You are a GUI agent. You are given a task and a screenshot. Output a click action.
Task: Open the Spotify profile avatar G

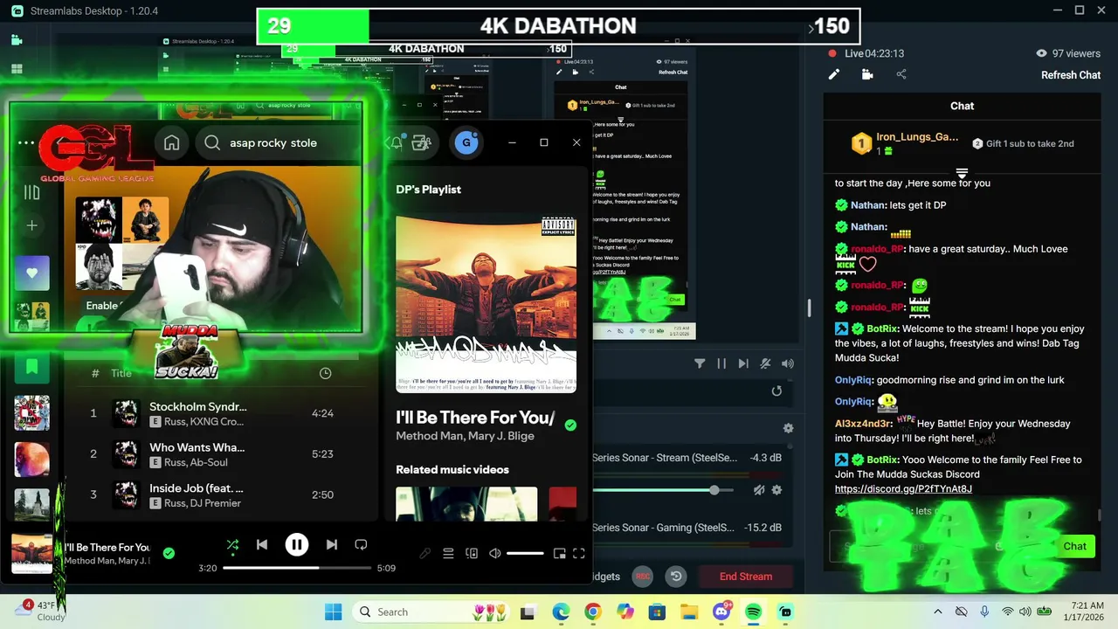coord(466,142)
